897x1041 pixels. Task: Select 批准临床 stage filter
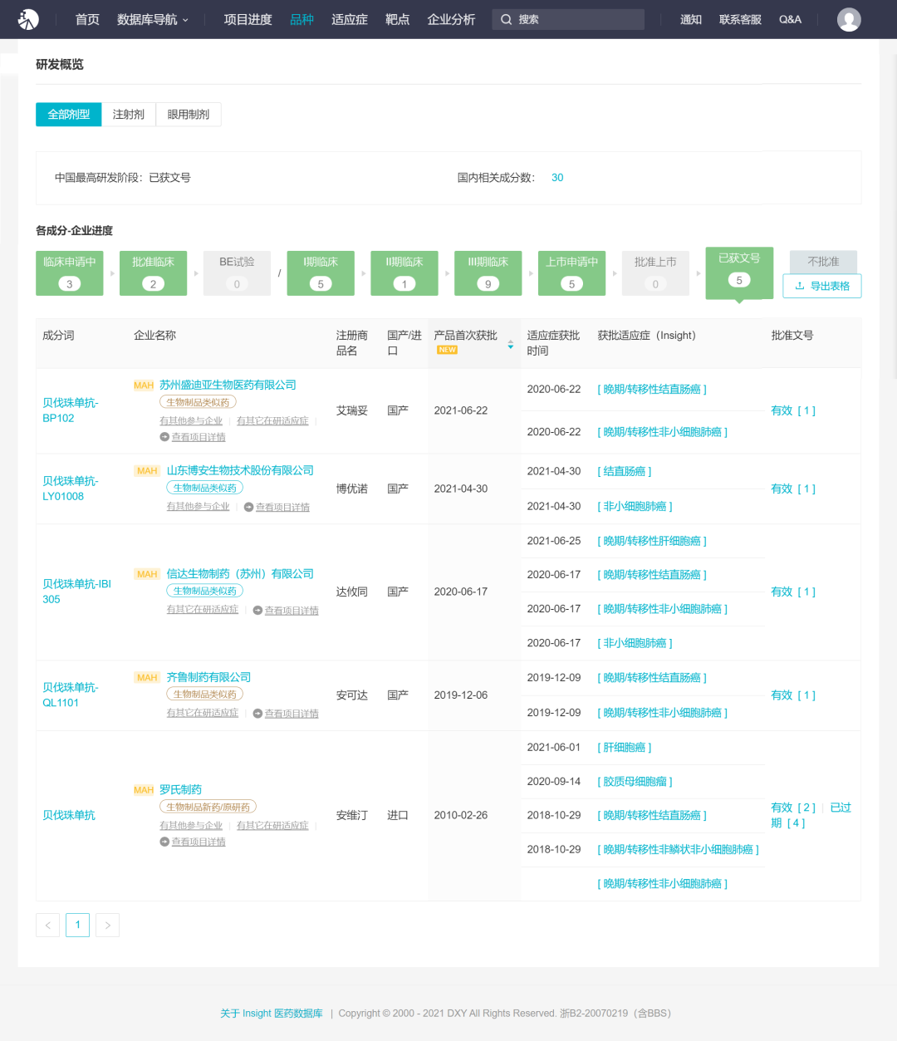(x=153, y=273)
